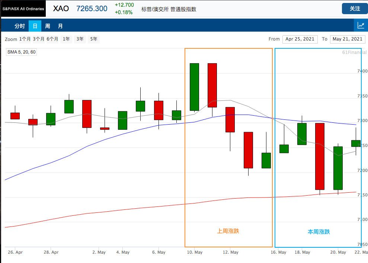
Task: Click the 6. May x-axis date label
Action: (x=159, y=252)
